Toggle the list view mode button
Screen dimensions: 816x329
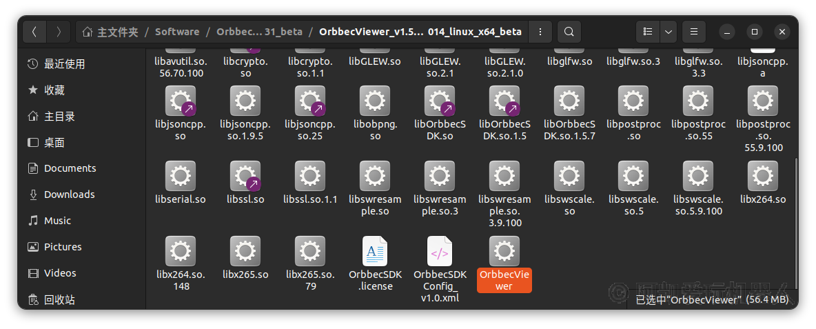(x=647, y=32)
